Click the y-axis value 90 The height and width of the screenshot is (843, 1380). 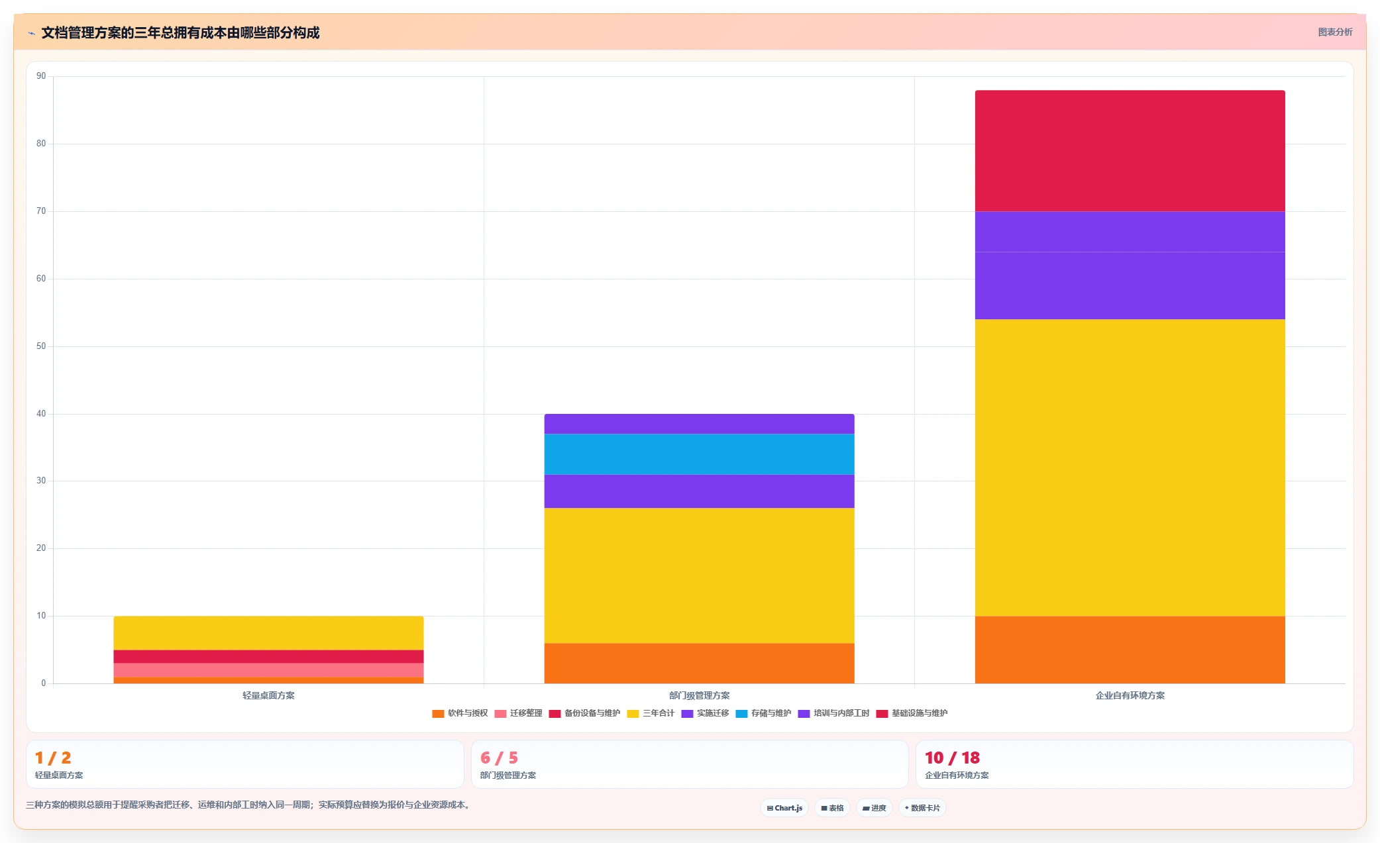tap(41, 76)
